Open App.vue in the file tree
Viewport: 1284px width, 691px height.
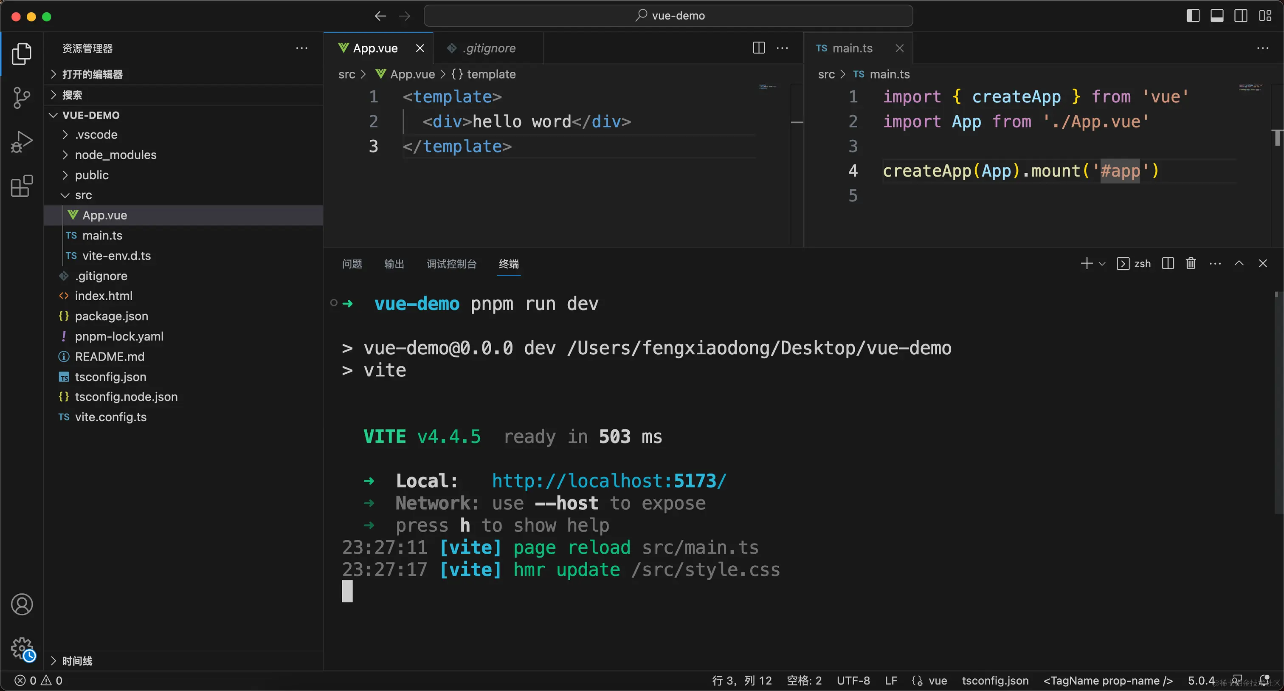[x=183, y=215]
